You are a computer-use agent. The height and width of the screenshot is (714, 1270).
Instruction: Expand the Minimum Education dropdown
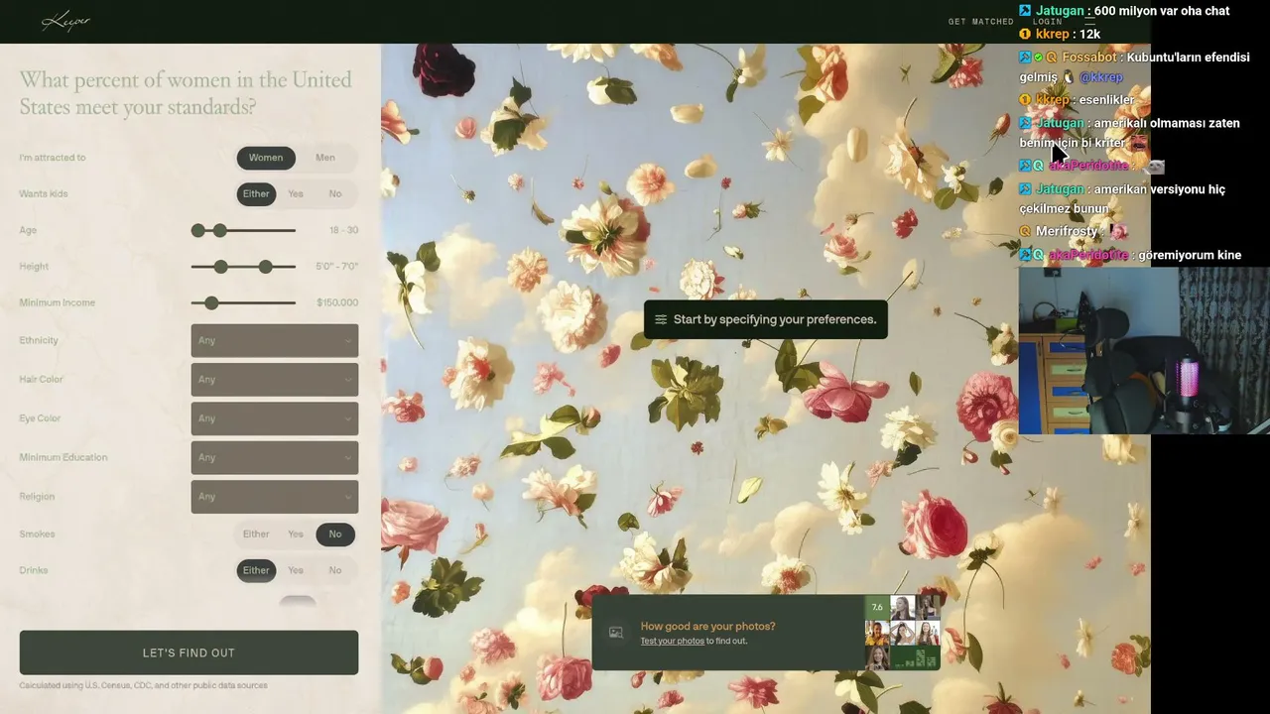click(x=275, y=457)
